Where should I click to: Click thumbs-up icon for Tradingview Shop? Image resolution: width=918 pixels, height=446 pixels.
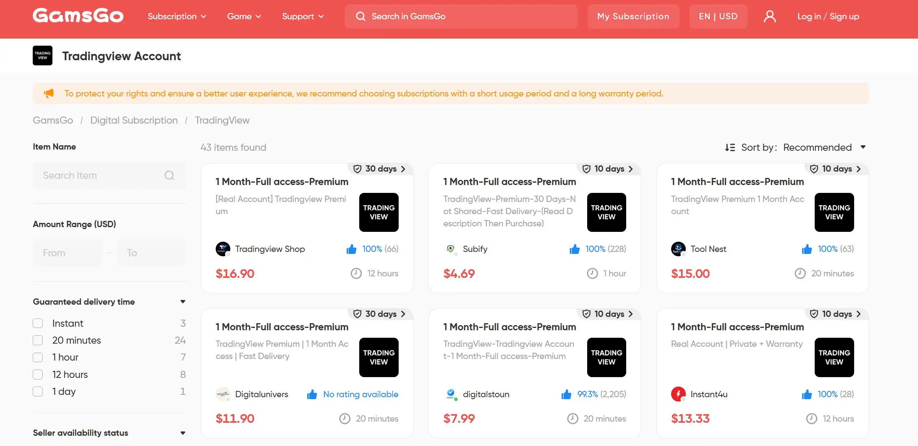(x=351, y=249)
